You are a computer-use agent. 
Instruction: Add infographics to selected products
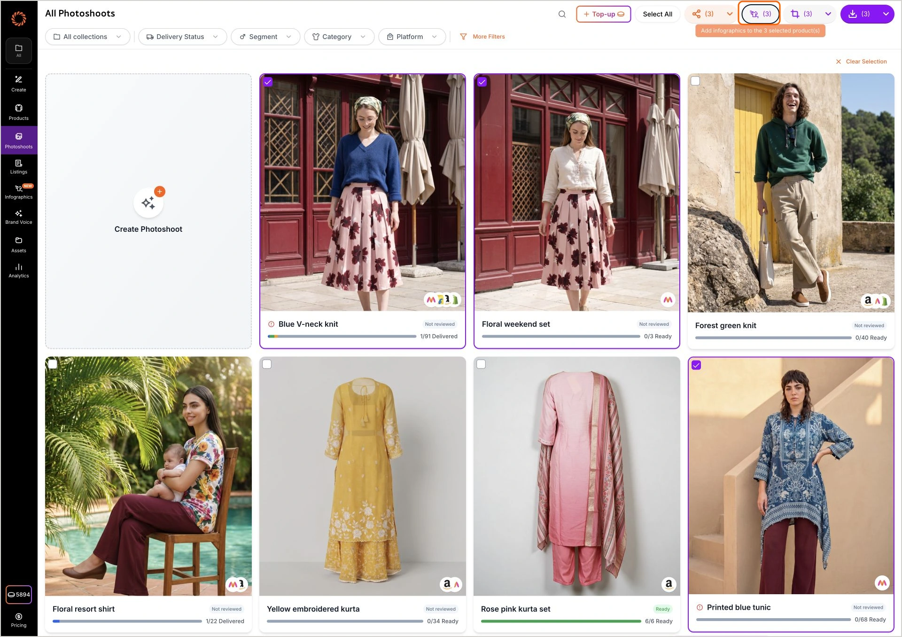click(x=760, y=14)
